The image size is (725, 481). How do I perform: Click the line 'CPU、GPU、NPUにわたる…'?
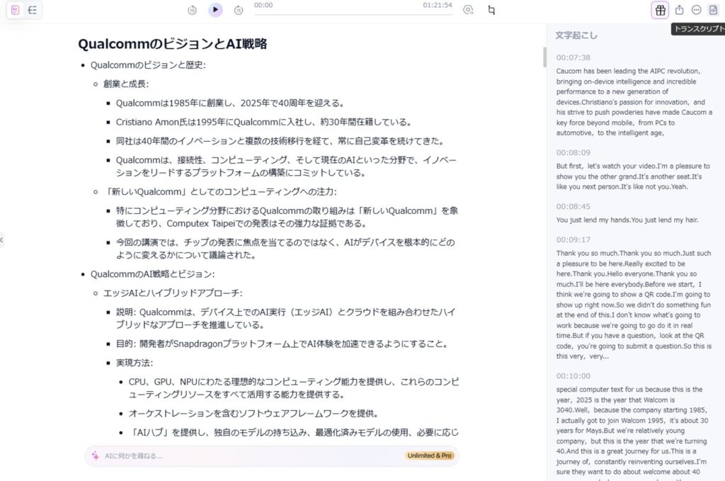pyautogui.click(x=294, y=388)
